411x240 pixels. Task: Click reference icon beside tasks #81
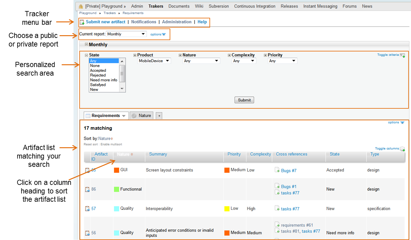[x=277, y=231]
